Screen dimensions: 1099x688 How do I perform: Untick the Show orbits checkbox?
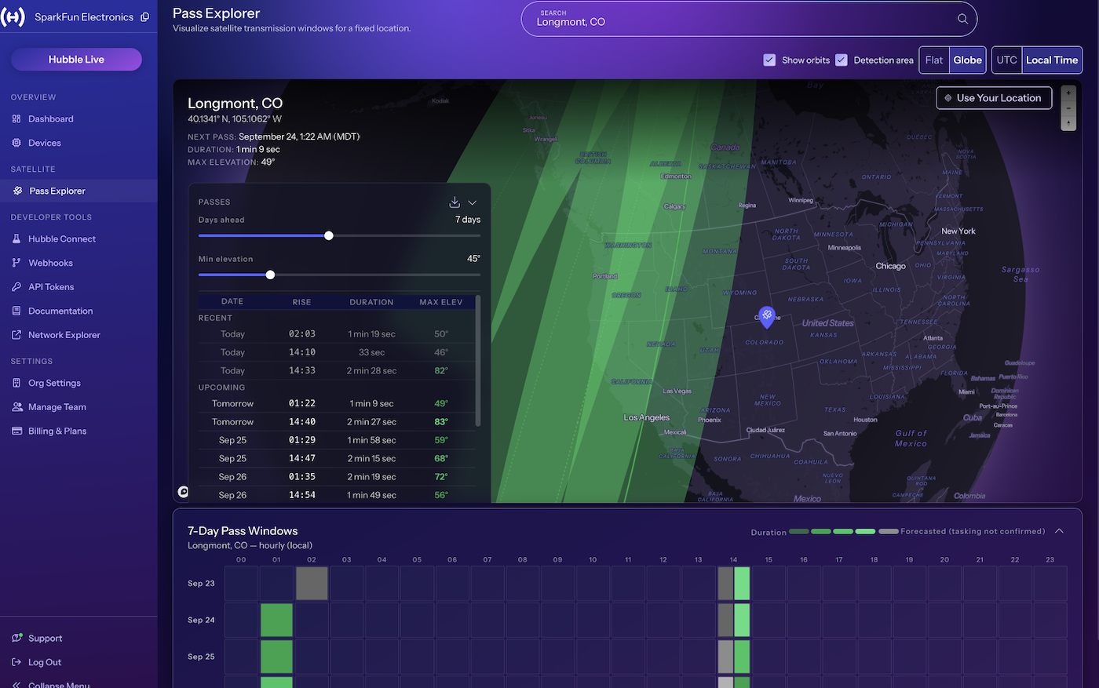coord(769,60)
